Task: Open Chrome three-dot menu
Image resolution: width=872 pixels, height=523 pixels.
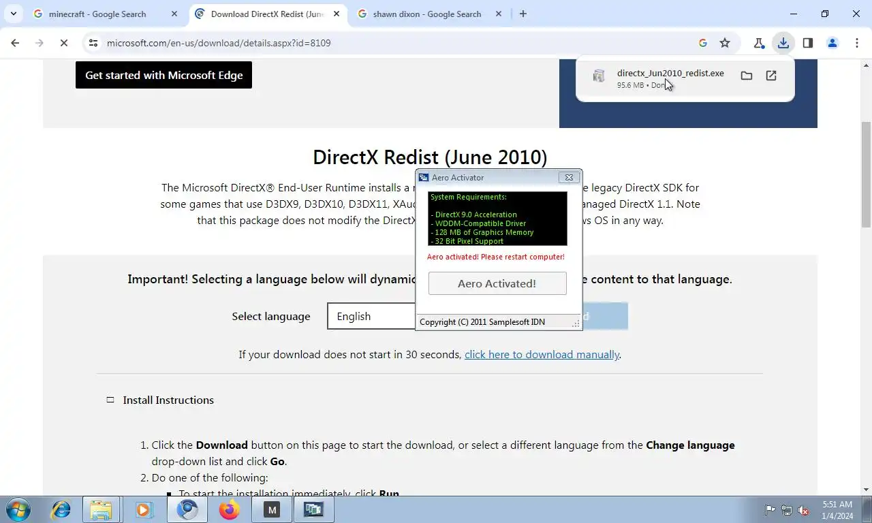Action: coord(856,43)
